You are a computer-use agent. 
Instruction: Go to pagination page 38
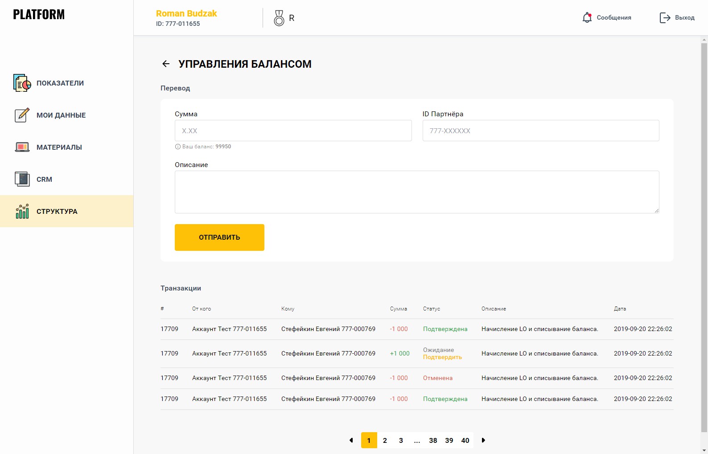[x=433, y=440]
